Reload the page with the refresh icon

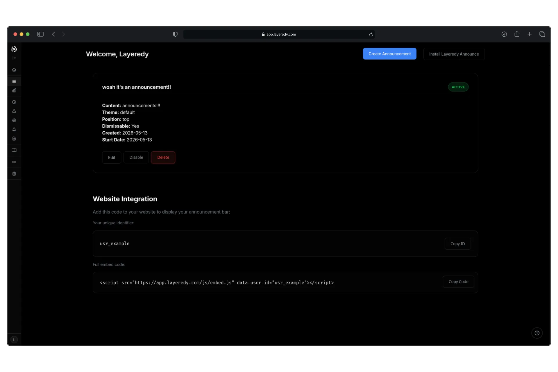[371, 34]
